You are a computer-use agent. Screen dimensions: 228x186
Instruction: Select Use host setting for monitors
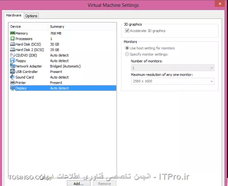pos(127,48)
